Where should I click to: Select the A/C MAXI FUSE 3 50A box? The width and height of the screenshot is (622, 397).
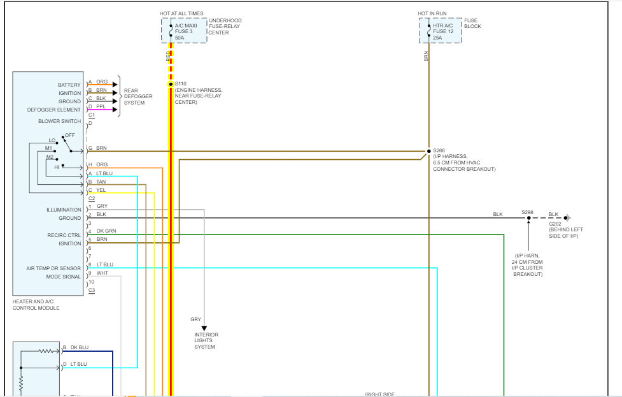click(184, 31)
